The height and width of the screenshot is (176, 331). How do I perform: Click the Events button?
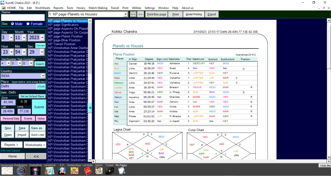click(28, 119)
